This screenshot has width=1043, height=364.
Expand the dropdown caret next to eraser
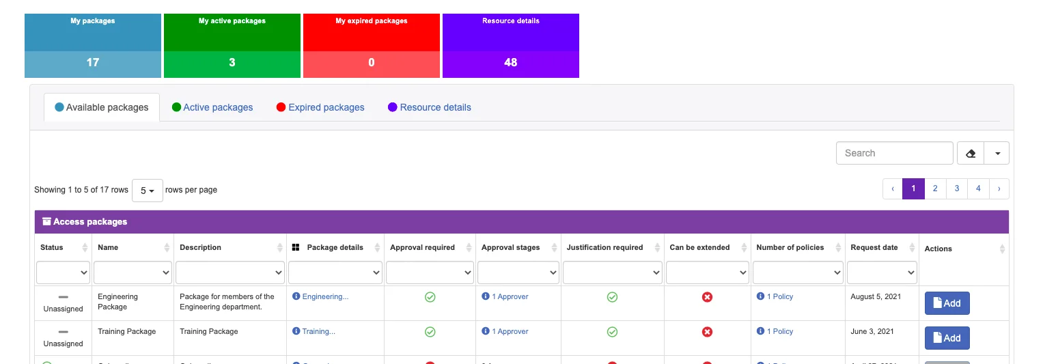pyautogui.click(x=997, y=154)
